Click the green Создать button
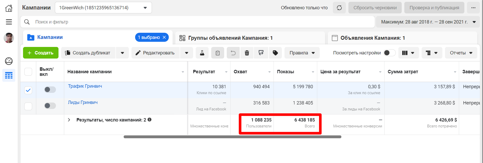483x163 pixels. coord(41,53)
